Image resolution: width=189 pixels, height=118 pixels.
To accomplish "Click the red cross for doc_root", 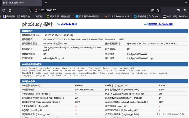I will click(76, 106).
